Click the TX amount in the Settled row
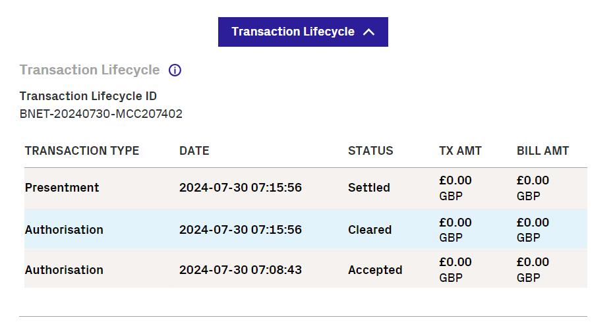The width and height of the screenshot is (613, 326). pyautogui.click(x=455, y=188)
